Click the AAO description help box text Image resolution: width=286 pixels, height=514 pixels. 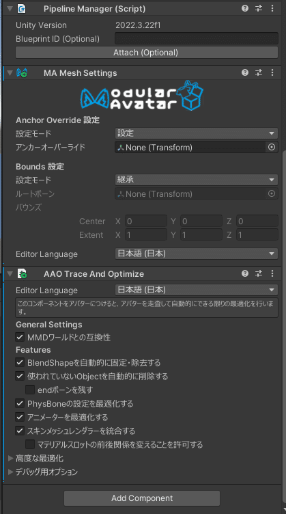[147, 308]
